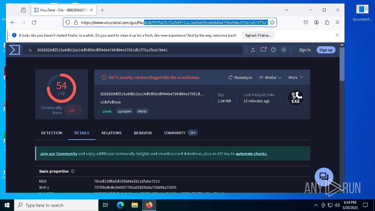Screen dimensions: 375x211
Task: Switch to the COMMUNITY tab
Action: [x=181, y=133]
